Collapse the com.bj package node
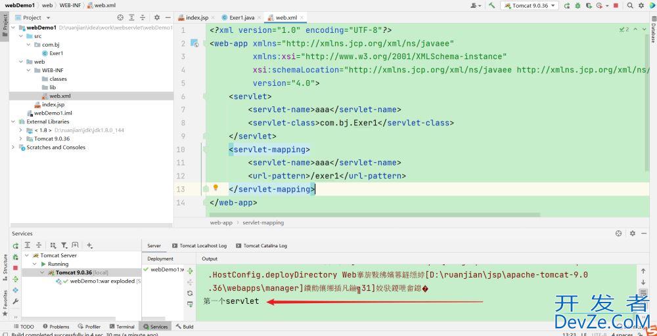657x336 pixels. [x=29, y=45]
